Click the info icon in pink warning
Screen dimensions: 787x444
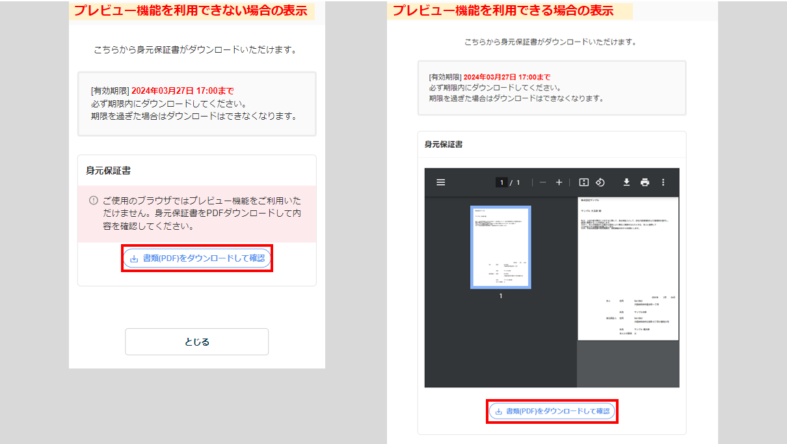click(x=94, y=201)
